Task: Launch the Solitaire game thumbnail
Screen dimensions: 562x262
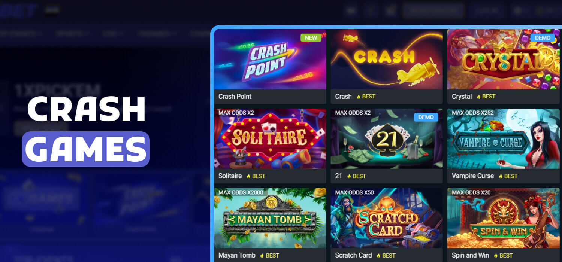Action: pos(270,138)
